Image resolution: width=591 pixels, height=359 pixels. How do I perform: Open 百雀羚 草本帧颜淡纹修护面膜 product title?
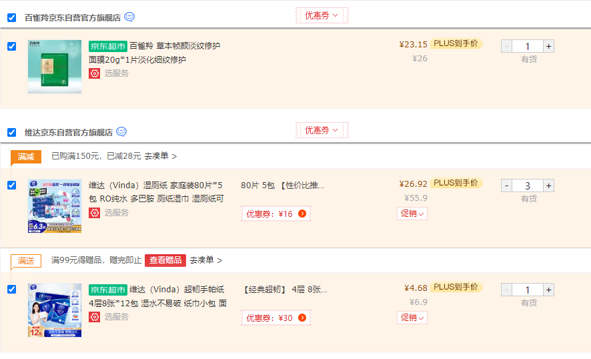pos(155,53)
